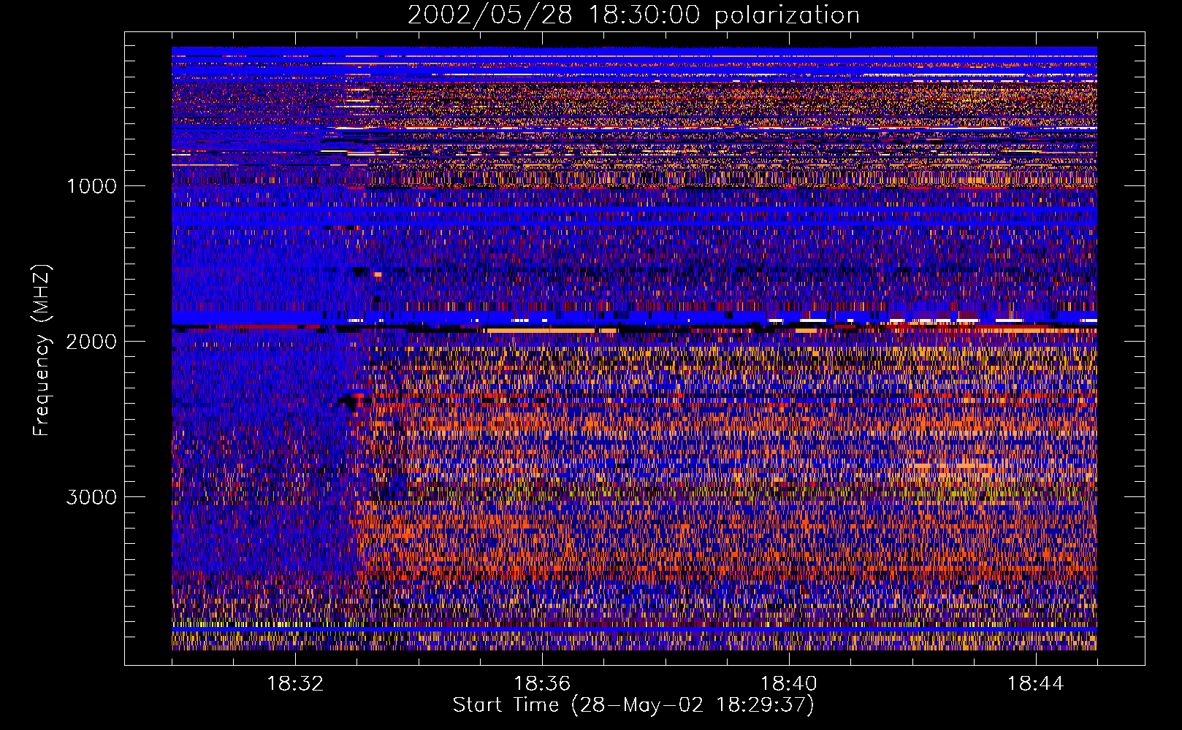
Task: Click the 1000 frequency tick label
Action: pos(91,186)
